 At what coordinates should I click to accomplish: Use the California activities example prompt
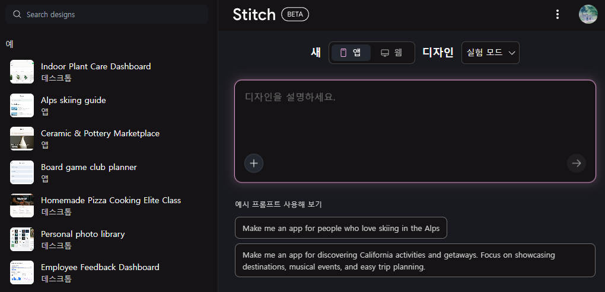pos(415,261)
